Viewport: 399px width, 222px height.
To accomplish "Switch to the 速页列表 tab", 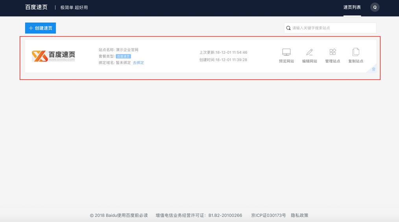I will tap(352, 7).
